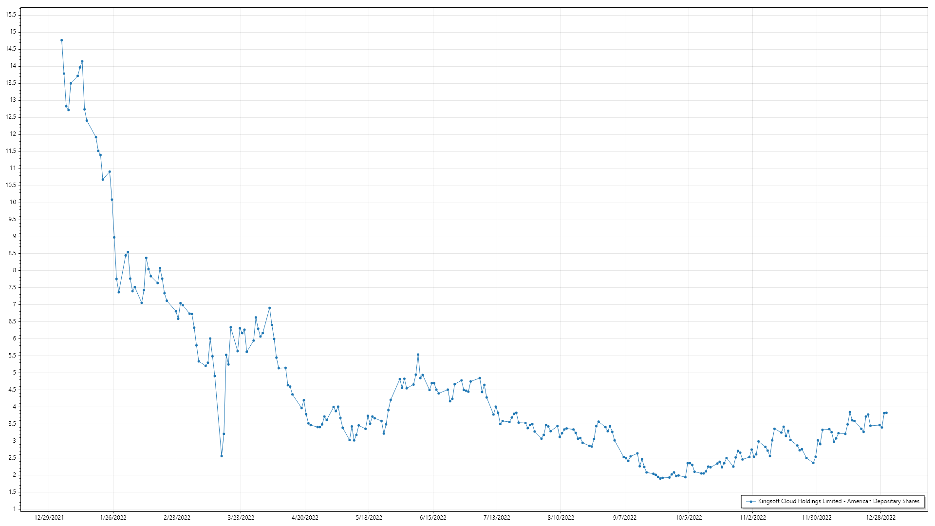Click the lowest March data point near 2.5

222,456
